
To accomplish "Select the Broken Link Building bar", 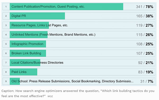I will [x=28, y=53].
